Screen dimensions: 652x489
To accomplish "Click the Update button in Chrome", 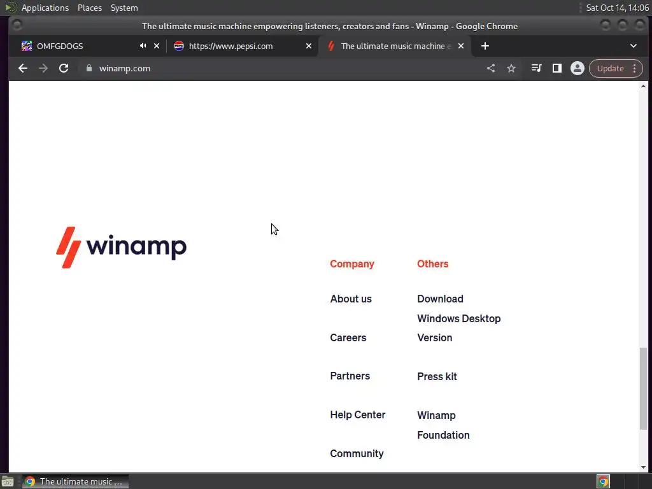I will 611,68.
